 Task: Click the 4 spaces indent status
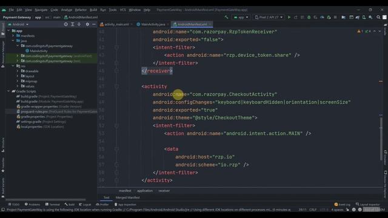(337, 210)
